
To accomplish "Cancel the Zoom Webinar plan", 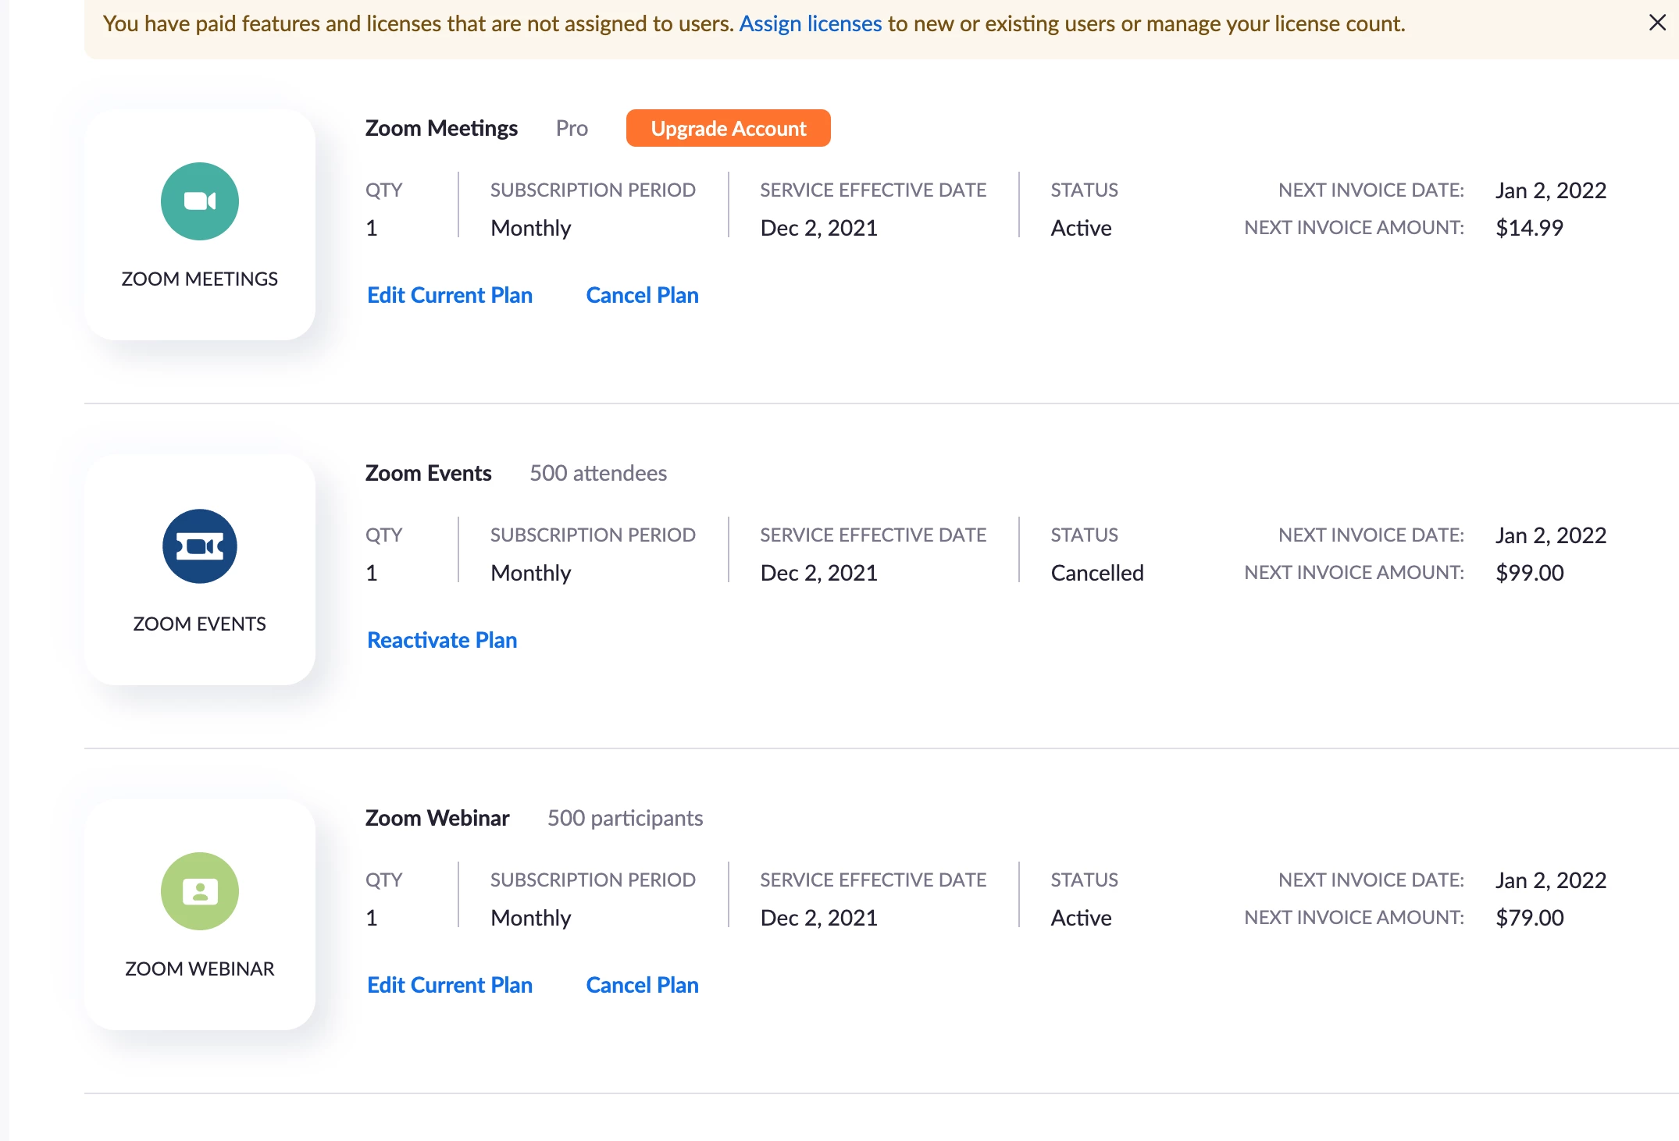I will click(x=642, y=985).
